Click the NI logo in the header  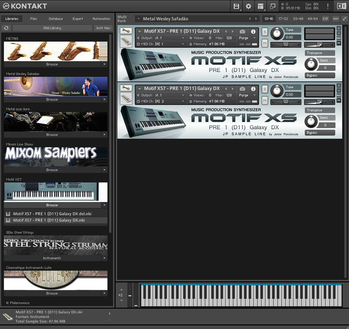(x=342, y=6)
